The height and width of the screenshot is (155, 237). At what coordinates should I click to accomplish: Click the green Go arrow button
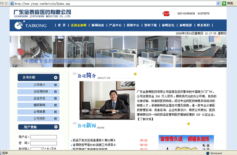[224, 3]
